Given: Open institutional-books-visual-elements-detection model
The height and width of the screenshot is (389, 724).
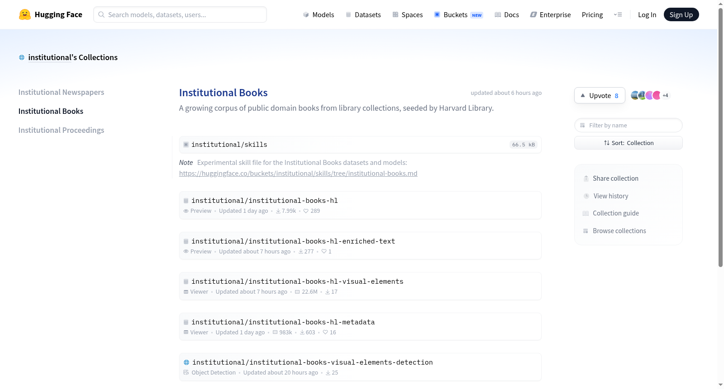Looking at the screenshot, I should (312, 362).
